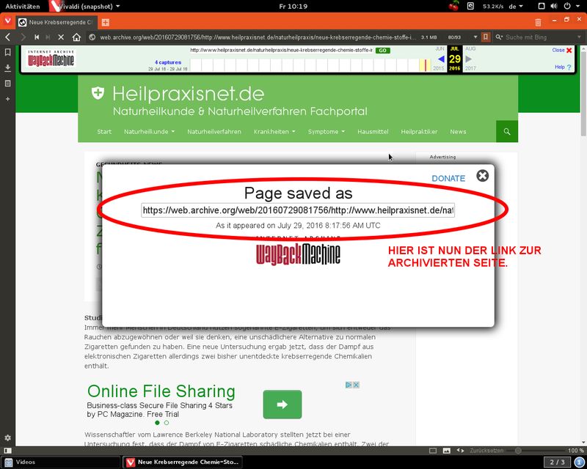Open the closed tabs trash icon
Viewport: 587px width, 469px height.
click(538, 23)
